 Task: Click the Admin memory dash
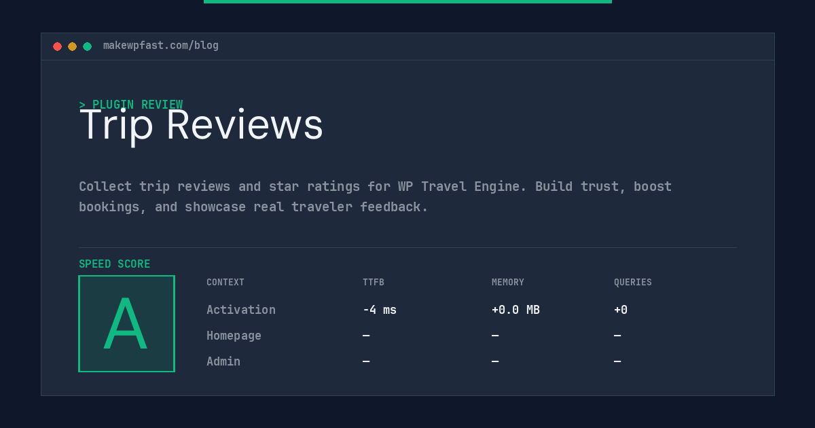(495, 361)
